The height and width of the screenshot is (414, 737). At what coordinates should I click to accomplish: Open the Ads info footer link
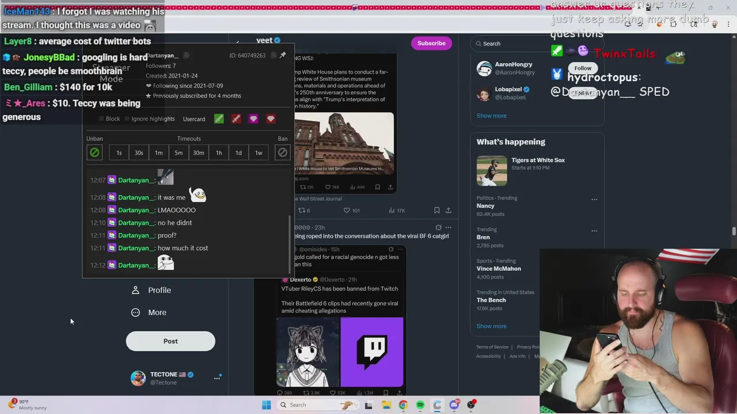[x=517, y=356]
